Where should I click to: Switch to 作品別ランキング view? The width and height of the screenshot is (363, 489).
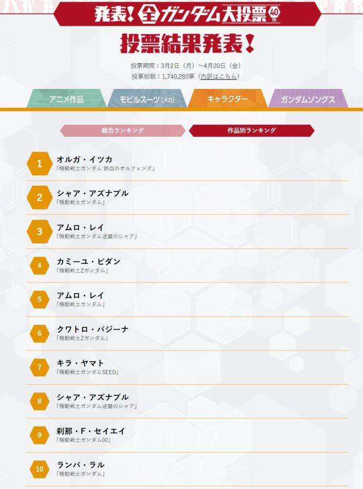pyautogui.click(x=251, y=131)
